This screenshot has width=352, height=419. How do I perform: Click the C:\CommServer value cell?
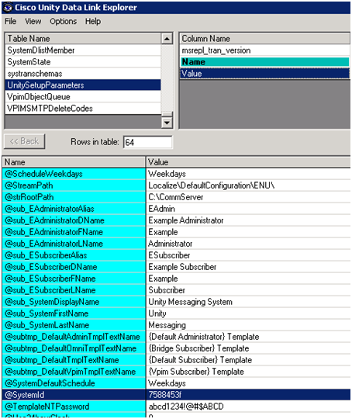click(248, 197)
